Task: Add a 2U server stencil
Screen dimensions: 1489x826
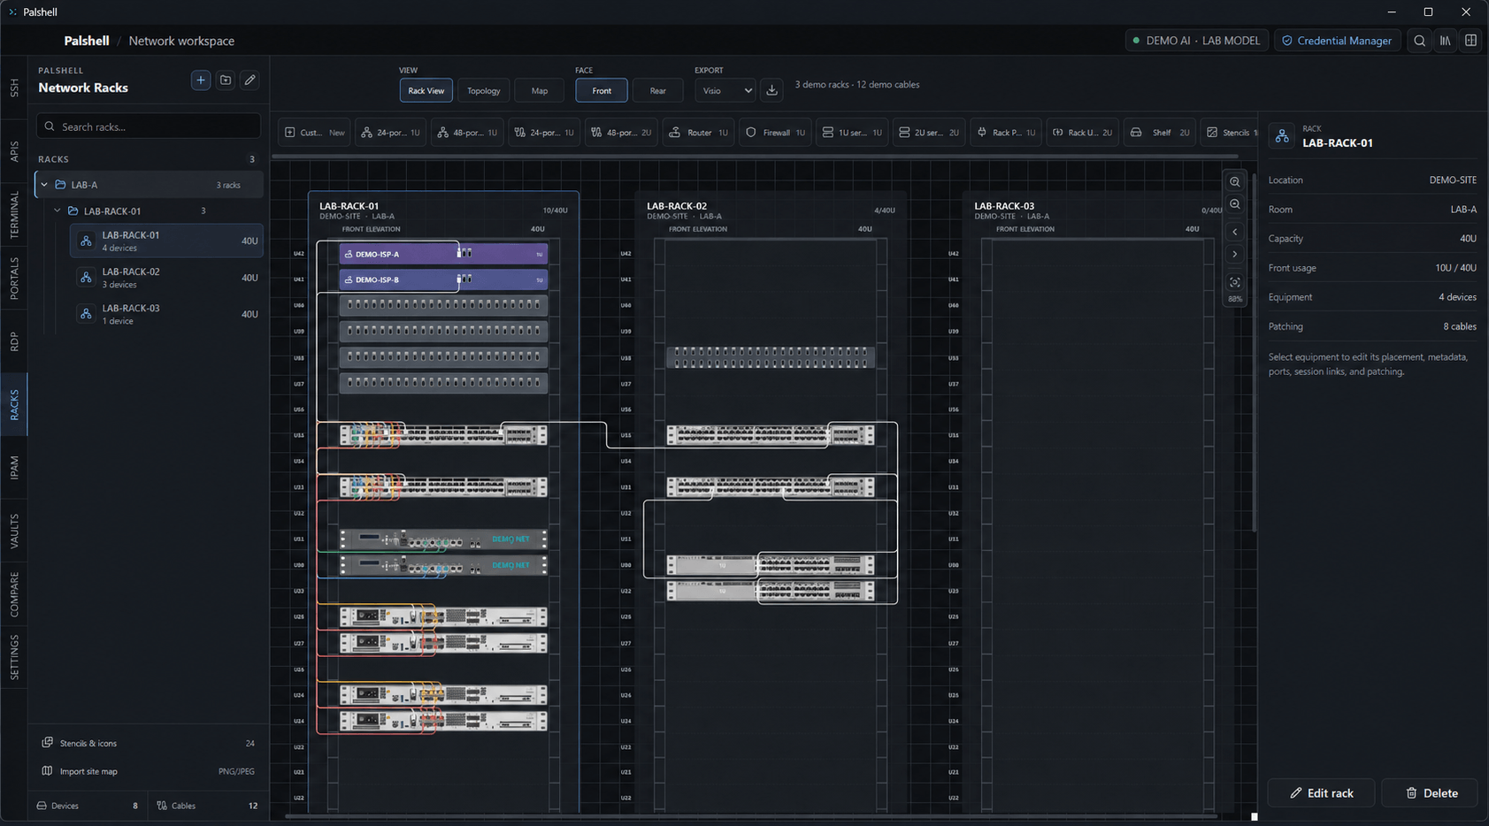Action: [929, 133]
